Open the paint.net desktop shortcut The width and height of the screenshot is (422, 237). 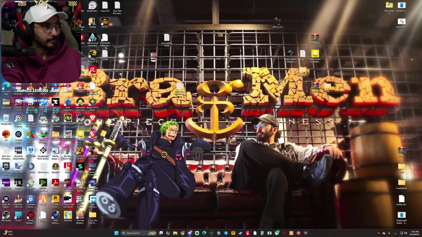tap(18, 168)
